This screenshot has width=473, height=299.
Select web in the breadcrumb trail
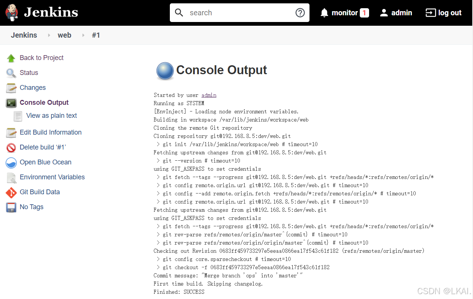tap(64, 35)
